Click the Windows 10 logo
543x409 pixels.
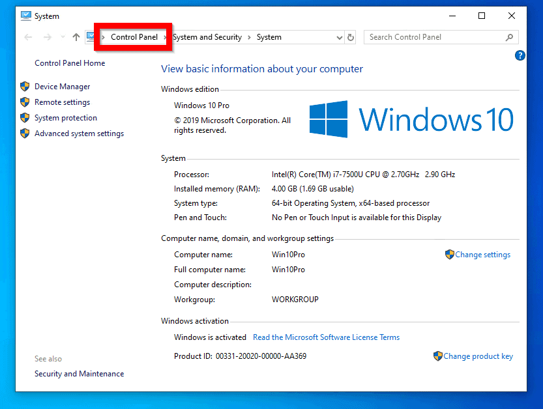(411, 119)
